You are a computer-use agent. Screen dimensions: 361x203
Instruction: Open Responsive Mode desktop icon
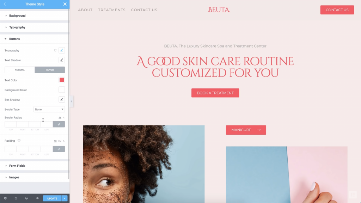click(x=27, y=198)
